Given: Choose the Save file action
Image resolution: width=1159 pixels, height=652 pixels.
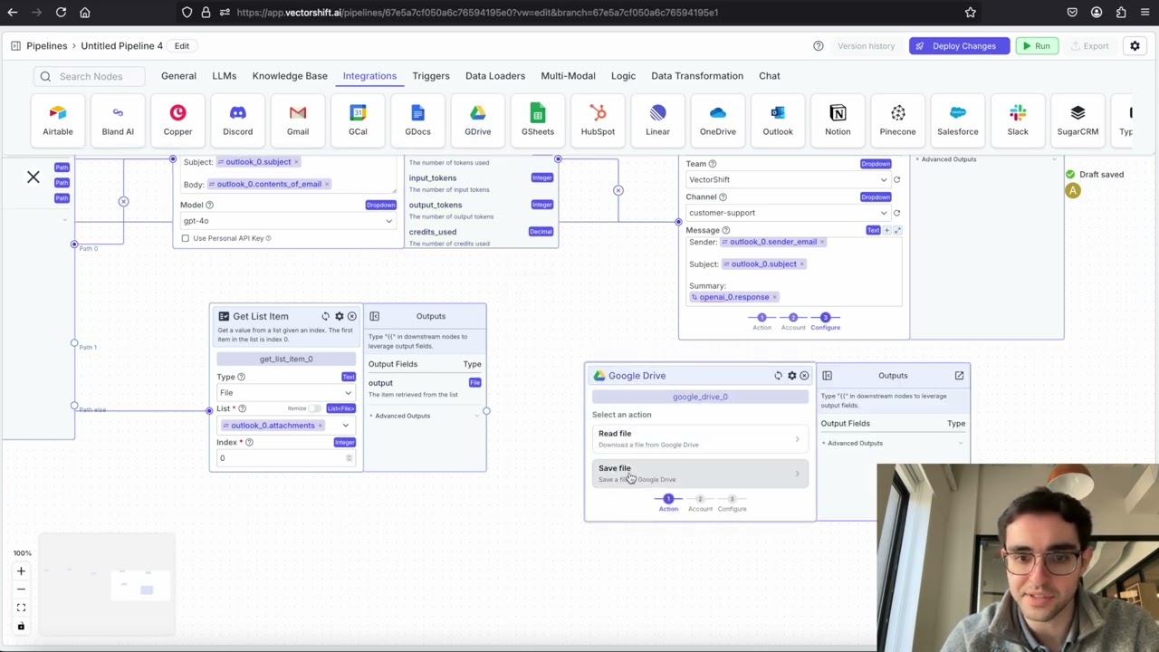Looking at the screenshot, I should (x=700, y=473).
